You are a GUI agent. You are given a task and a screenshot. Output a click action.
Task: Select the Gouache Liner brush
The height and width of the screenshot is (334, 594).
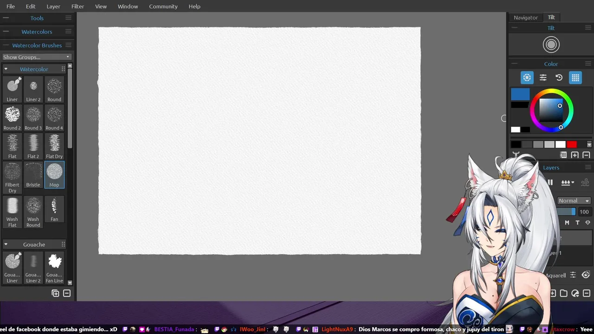coord(12,268)
